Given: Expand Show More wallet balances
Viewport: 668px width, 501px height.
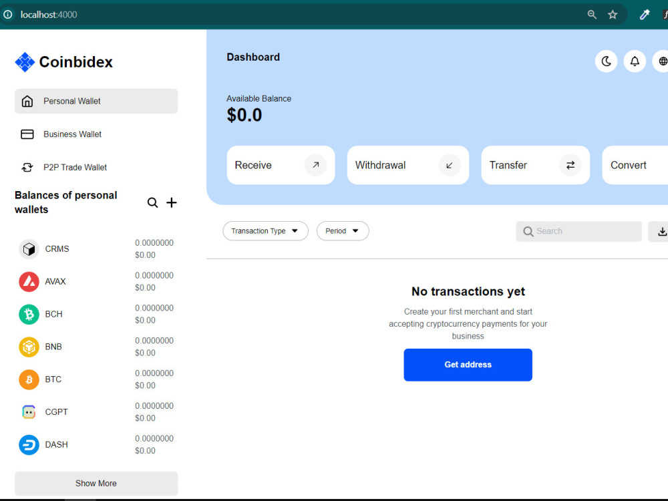Looking at the screenshot, I should 96,483.
